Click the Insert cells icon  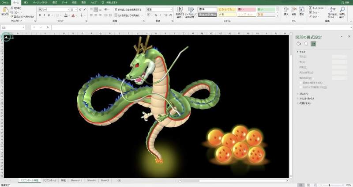286,10
